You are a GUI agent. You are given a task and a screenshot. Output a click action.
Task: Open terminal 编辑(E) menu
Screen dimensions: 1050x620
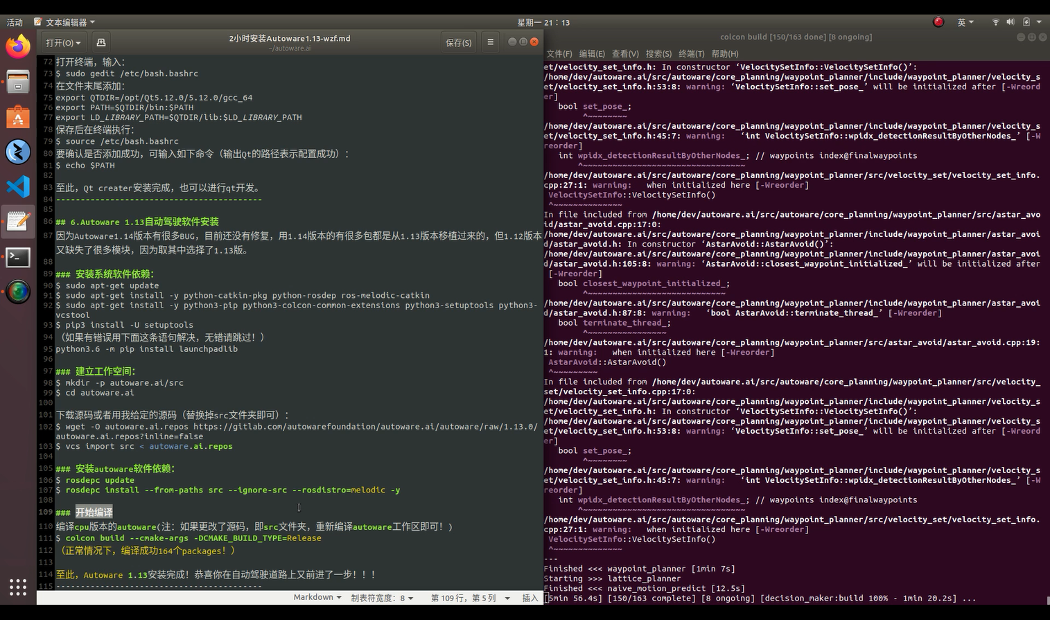[x=592, y=53]
